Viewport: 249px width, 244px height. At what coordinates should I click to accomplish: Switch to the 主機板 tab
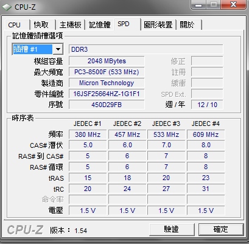(71, 25)
